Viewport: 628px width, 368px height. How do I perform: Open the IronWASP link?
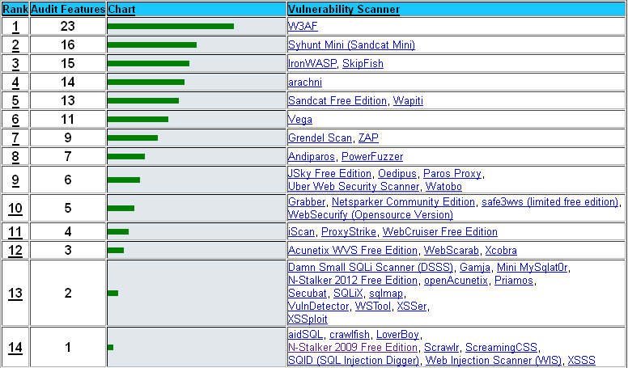312,63
